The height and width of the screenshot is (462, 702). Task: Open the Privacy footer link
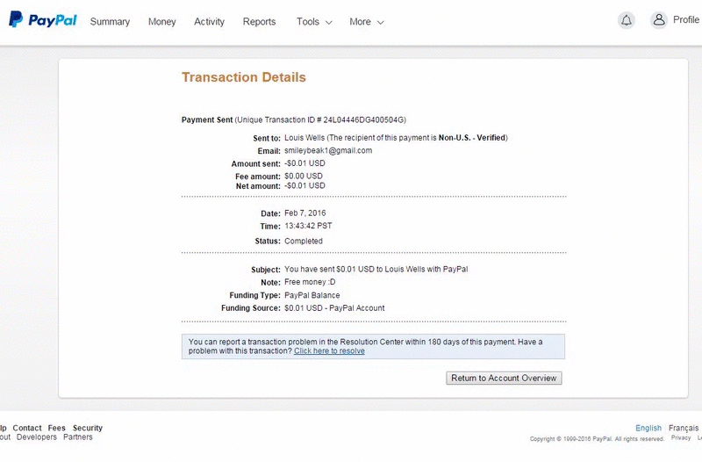click(681, 437)
